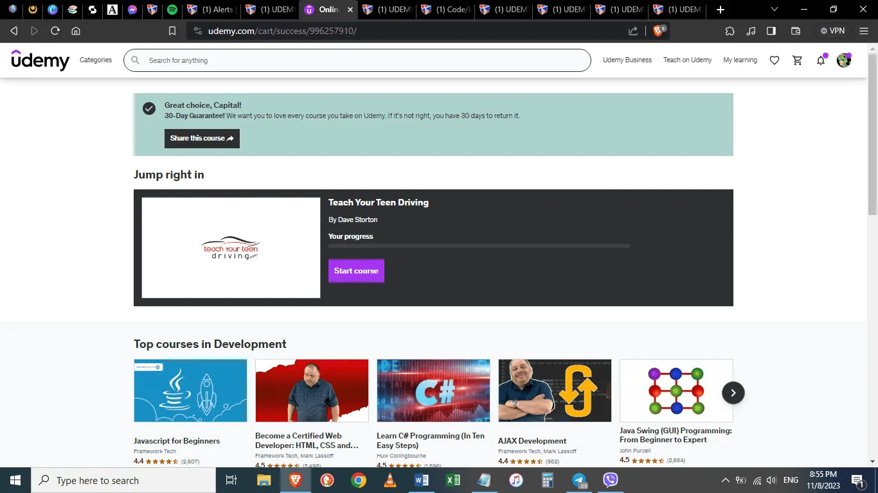The image size is (878, 493).
Task: Open the Java Swing (GUI) Programming course title
Action: 676,435
